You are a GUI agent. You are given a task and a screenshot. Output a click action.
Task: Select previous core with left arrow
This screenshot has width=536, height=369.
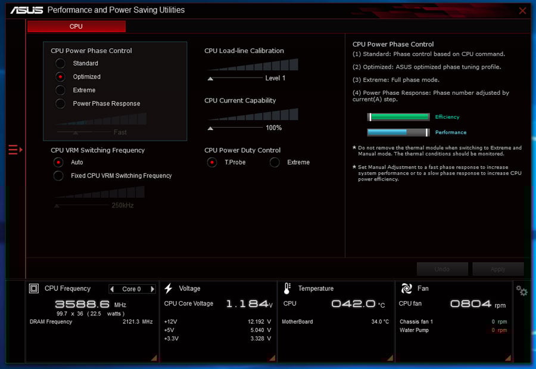(112, 289)
